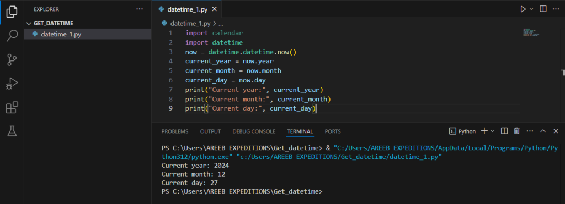Click the print "Current year:" code line
Screen dimensions: 565x204
tap(254, 90)
